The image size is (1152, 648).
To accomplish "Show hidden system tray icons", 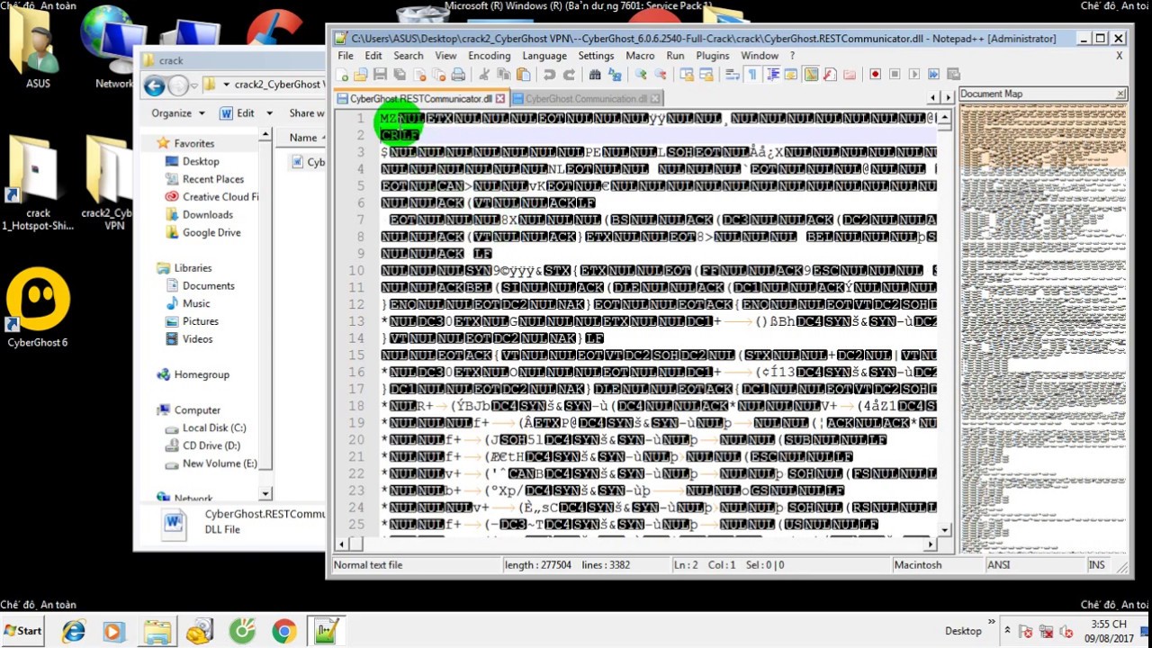I will [x=1007, y=631].
